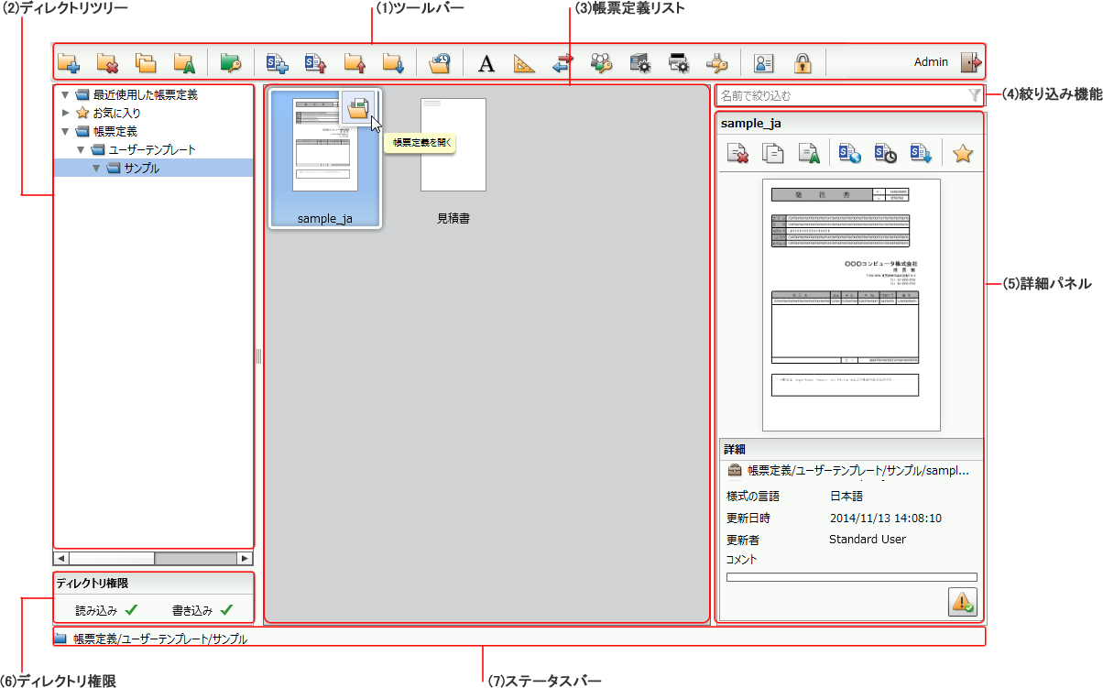Click the open form definition overlay icon
Viewport: 1103px width, 688px height.
357,108
